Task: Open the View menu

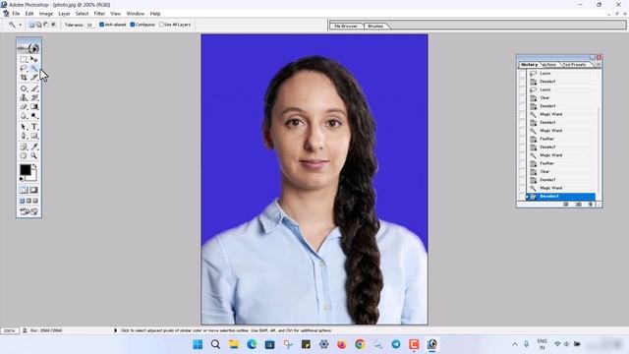Action: (x=116, y=14)
